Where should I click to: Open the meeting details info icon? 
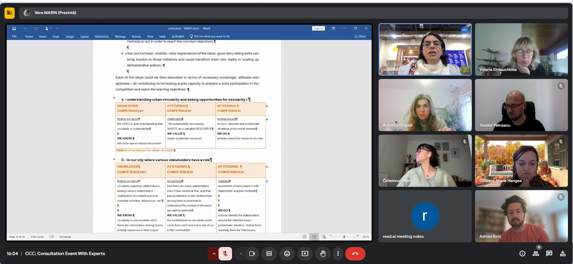pos(522,254)
